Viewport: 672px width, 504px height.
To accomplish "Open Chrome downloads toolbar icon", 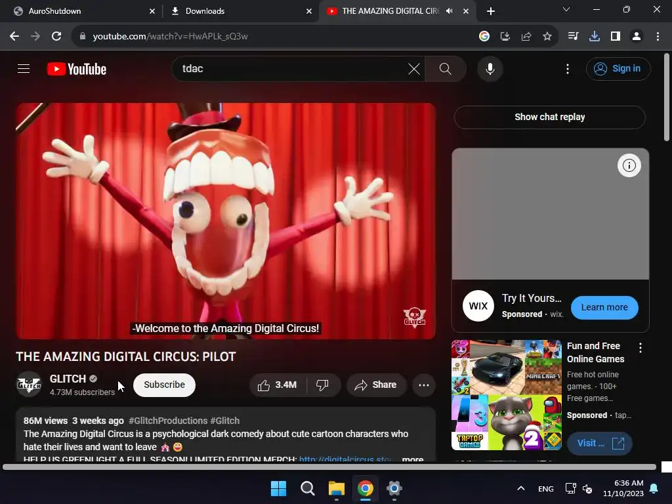I will [x=595, y=37].
